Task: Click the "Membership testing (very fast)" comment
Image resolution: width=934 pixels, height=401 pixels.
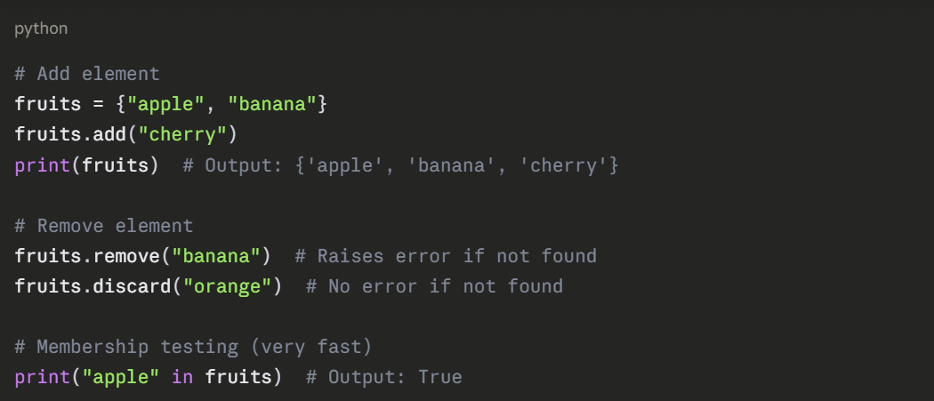Action: 193,347
